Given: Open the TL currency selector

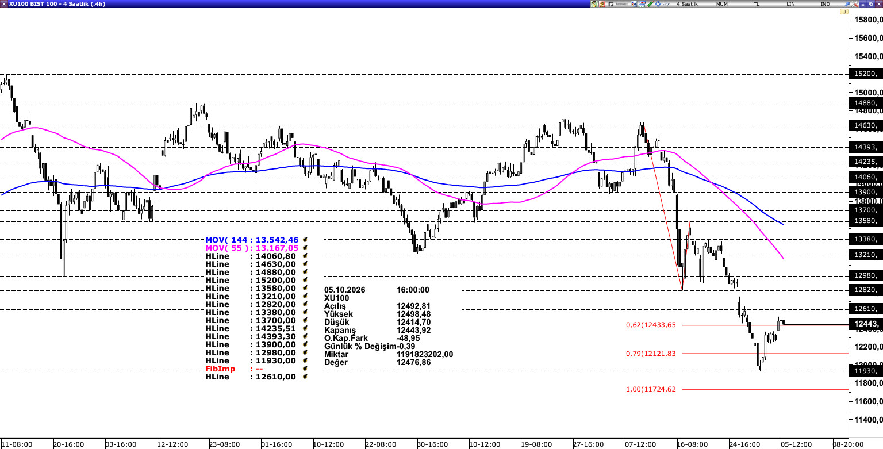Looking at the screenshot, I should click(x=757, y=4).
